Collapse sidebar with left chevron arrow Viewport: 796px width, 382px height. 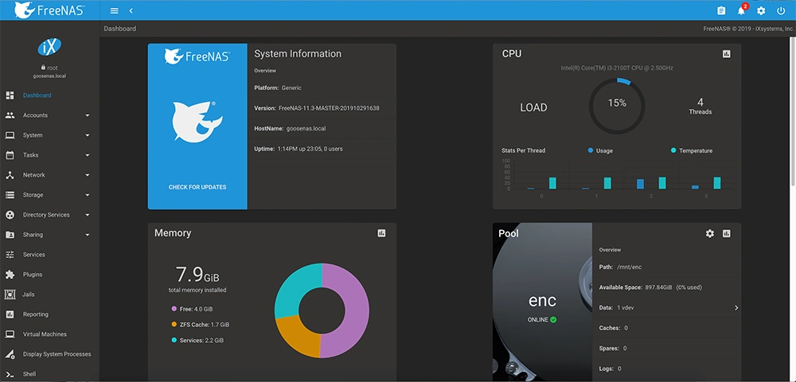pos(131,11)
